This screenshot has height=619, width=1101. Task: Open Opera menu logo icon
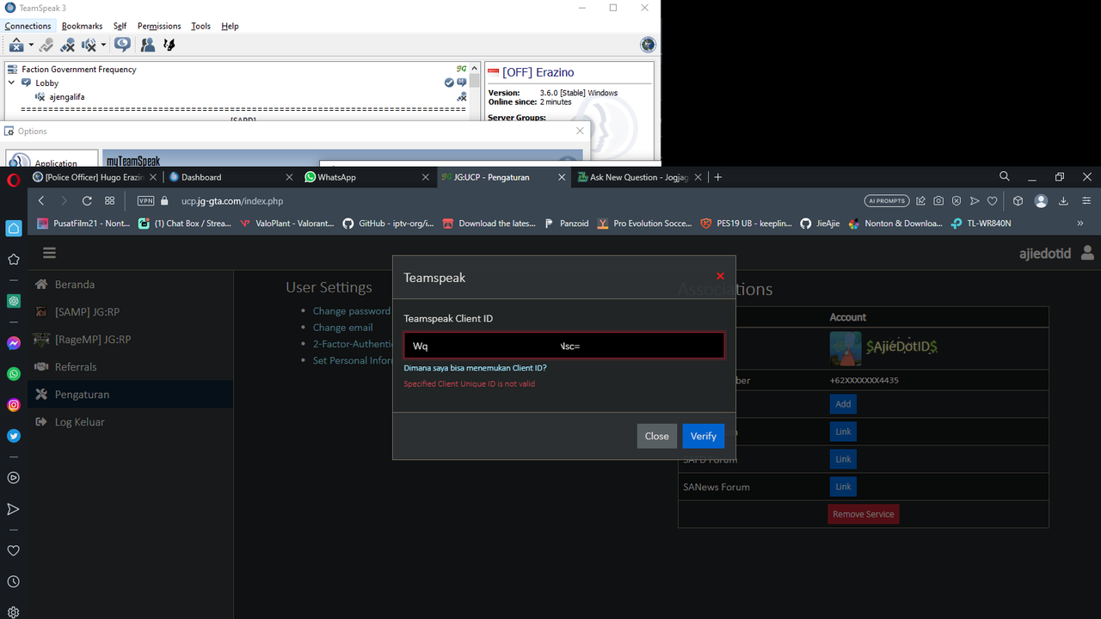(x=13, y=180)
